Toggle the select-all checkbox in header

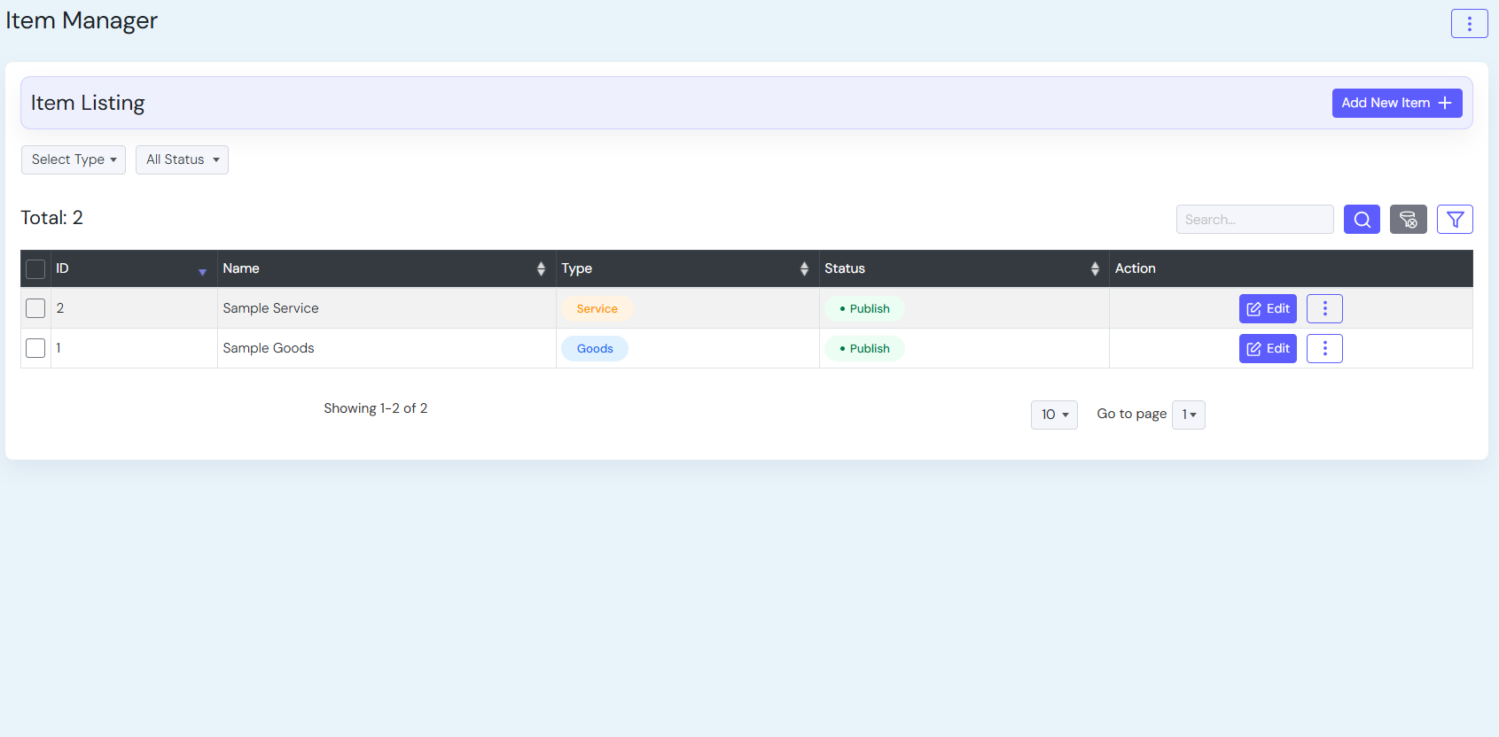pyautogui.click(x=35, y=269)
